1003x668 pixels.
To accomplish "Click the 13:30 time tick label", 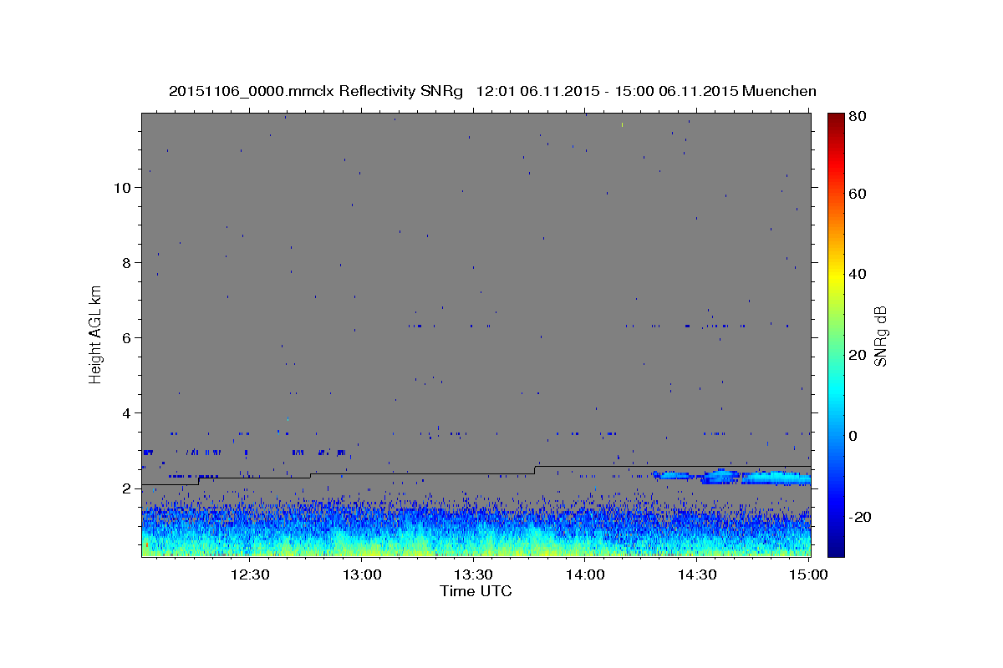I will tap(473, 574).
